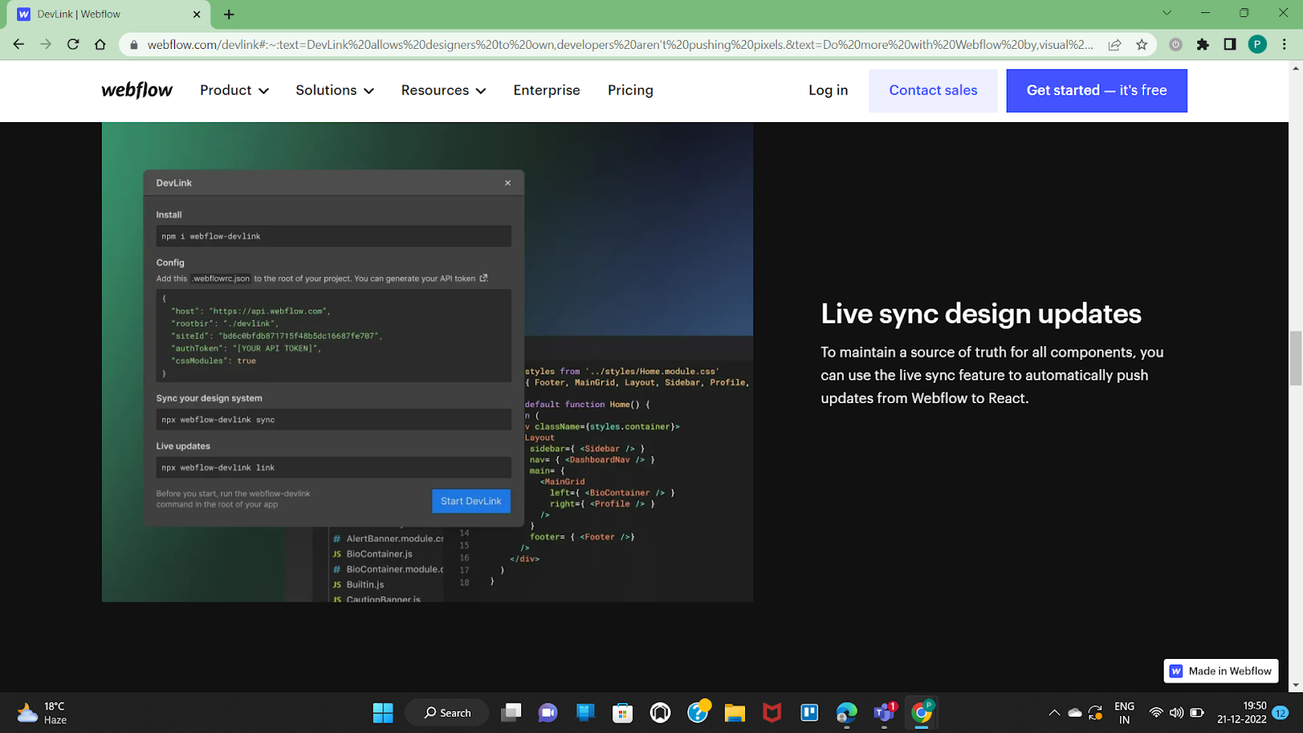Share this page from the address bar

pos(1115,45)
